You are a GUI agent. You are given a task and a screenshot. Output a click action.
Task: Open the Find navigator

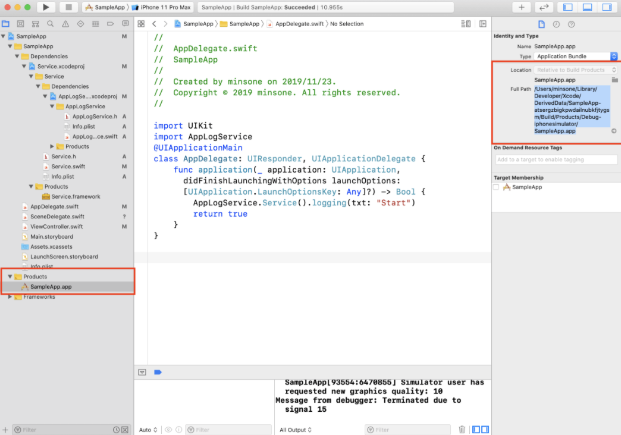pyautogui.click(x=51, y=24)
